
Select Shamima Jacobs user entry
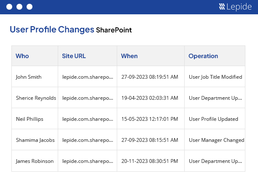tap(35, 140)
